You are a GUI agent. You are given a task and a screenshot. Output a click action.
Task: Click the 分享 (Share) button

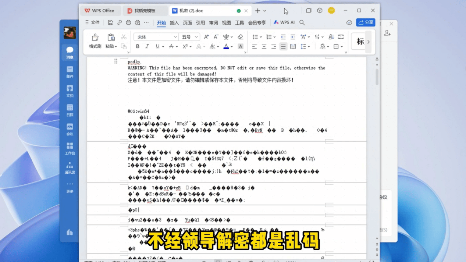[x=366, y=22]
